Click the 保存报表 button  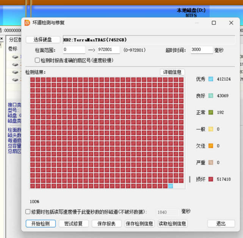click(x=107, y=224)
